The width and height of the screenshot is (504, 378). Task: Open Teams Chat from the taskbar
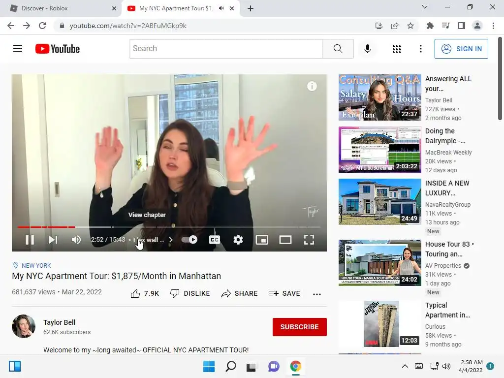tap(274, 366)
